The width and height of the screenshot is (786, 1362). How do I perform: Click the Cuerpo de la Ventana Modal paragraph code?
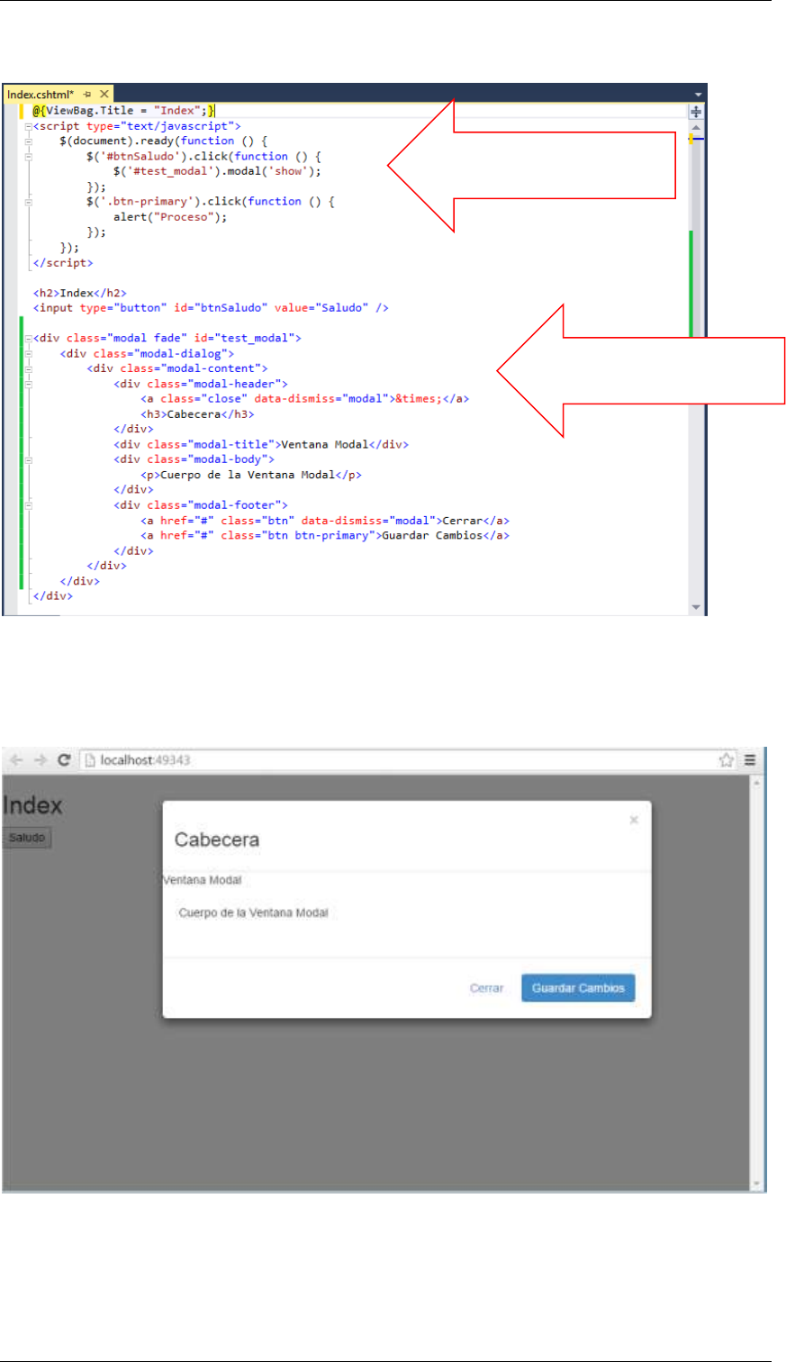[x=250, y=475]
